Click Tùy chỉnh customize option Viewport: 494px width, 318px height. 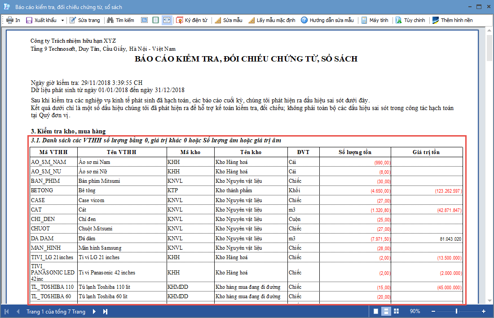pos(410,20)
